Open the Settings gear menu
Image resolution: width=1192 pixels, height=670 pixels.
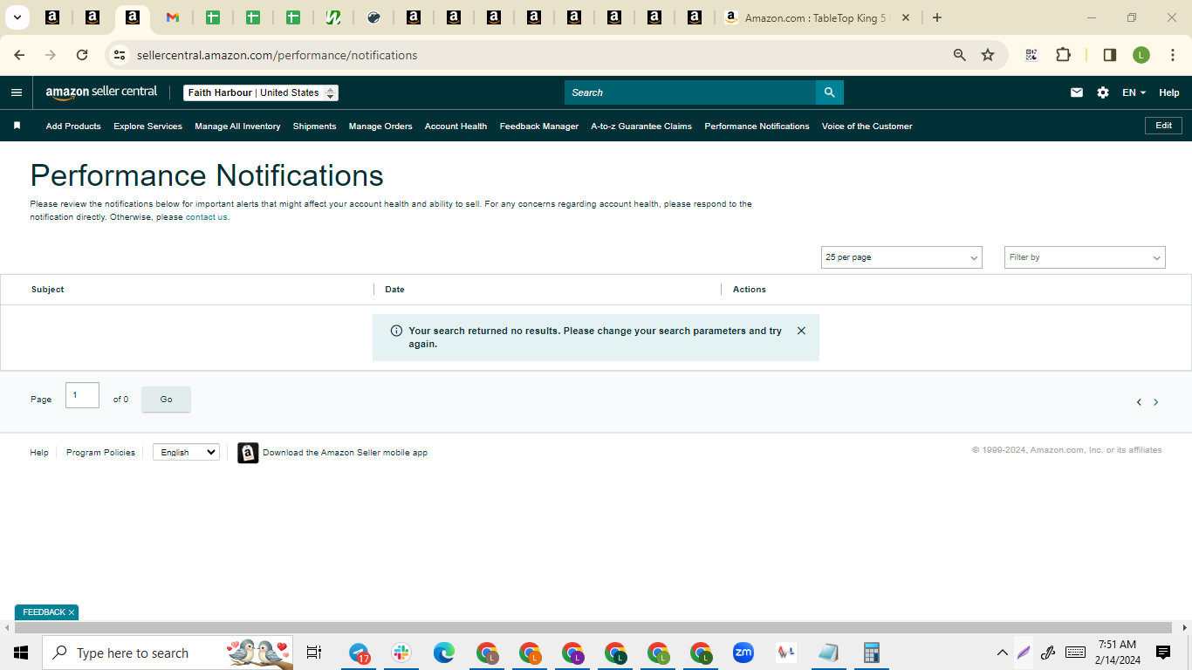1103,92
